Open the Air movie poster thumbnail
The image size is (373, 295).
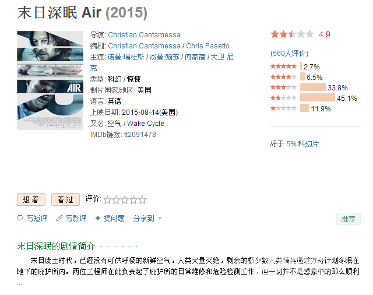click(50, 80)
